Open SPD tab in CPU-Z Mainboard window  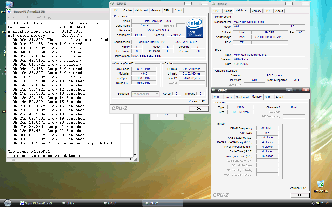(x=267, y=11)
